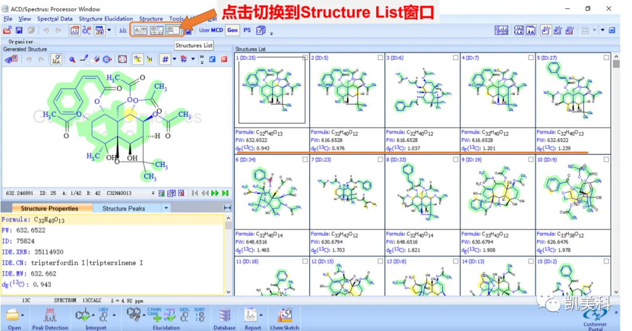The image size is (632, 331).
Task: Click the Interpret checkmark molecule icon
Action: tap(83, 315)
